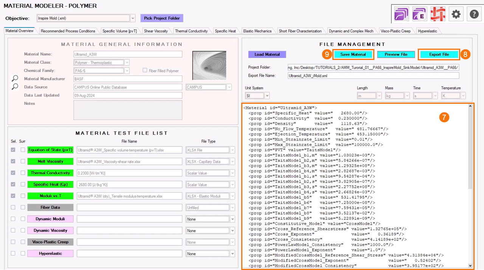Open the Hyperelastic tab
The height and width of the screenshot is (270, 484).
(x=427, y=31)
